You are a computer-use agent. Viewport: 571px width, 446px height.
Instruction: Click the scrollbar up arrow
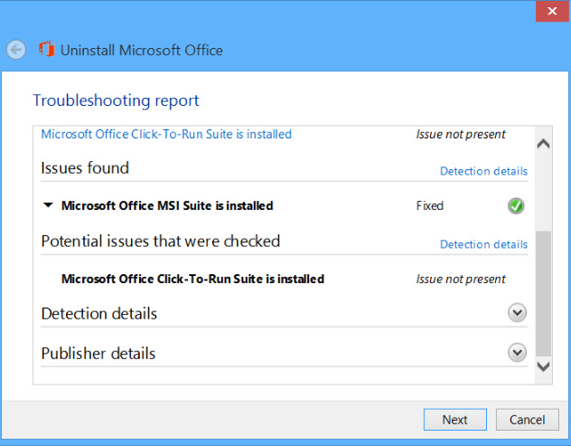[543, 144]
